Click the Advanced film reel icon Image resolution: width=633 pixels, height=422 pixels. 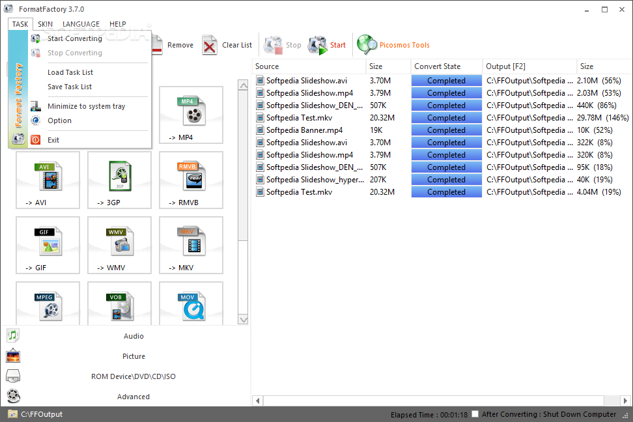tap(13, 396)
